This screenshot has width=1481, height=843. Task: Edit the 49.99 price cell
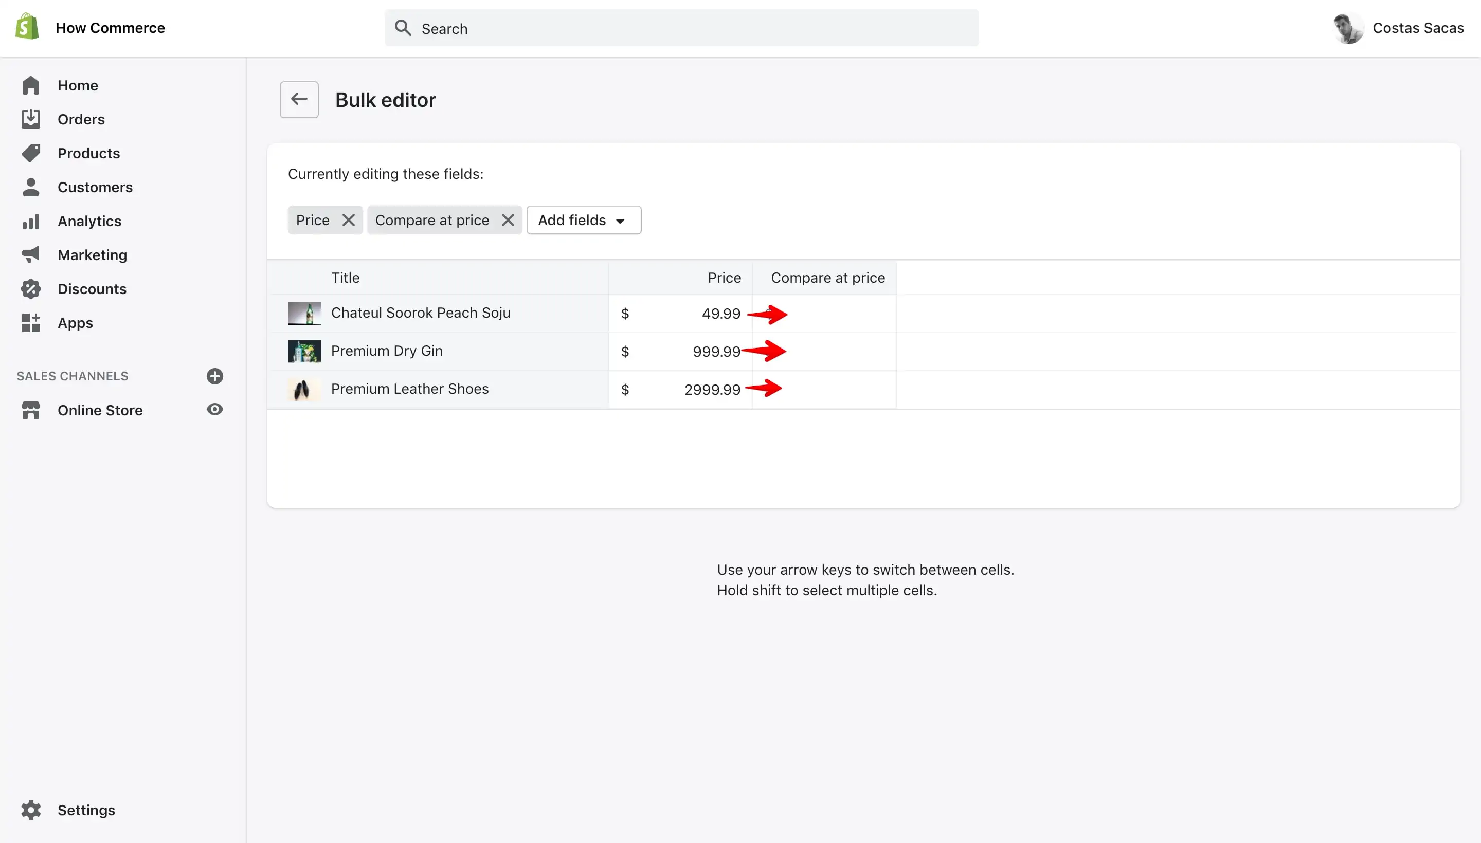tap(680, 313)
